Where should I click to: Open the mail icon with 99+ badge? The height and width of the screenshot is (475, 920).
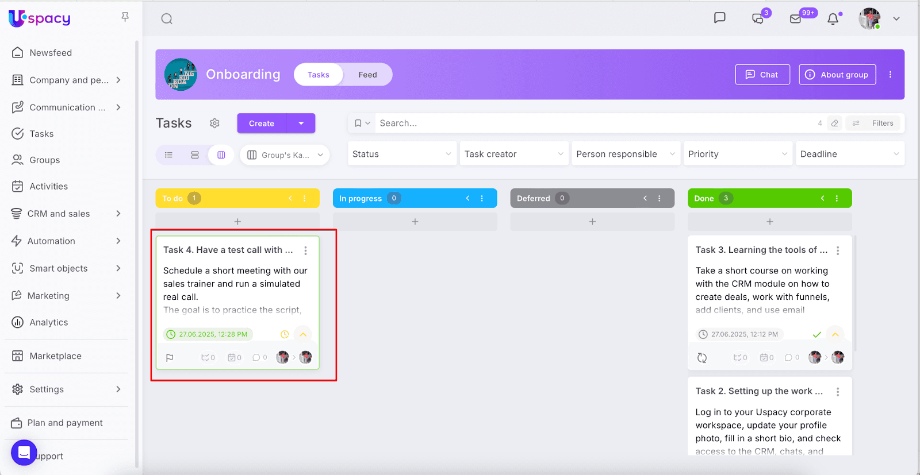(x=796, y=18)
